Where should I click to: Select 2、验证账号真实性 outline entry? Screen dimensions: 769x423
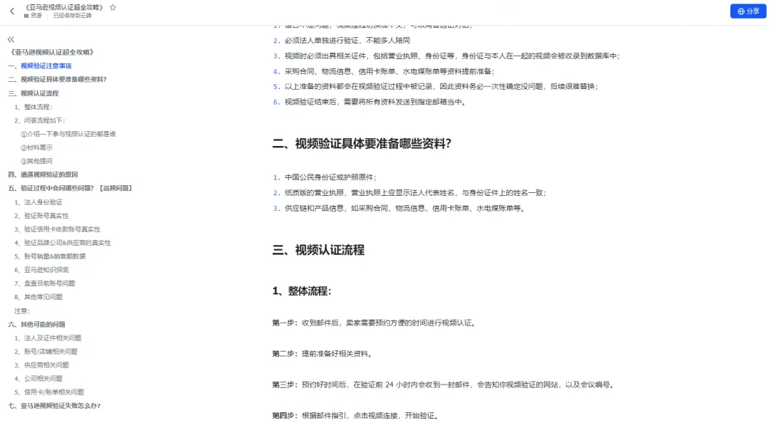pyautogui.click(x=42, y=216)
